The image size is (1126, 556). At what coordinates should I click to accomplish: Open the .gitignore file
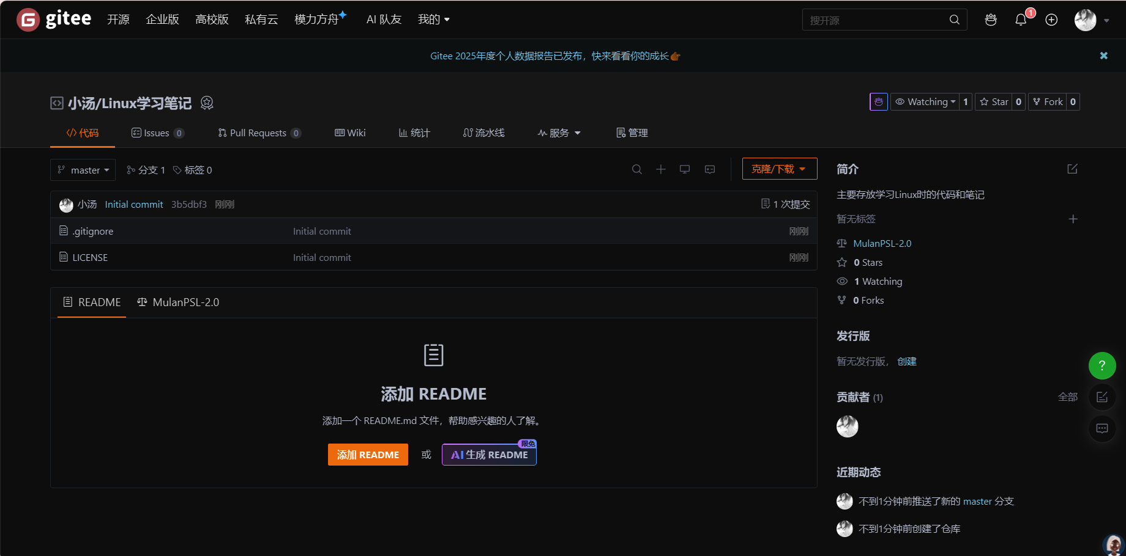[x=93, y=231]
